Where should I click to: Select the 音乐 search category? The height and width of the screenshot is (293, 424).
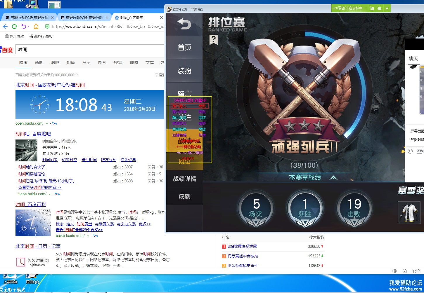click(x=86, y=62)
